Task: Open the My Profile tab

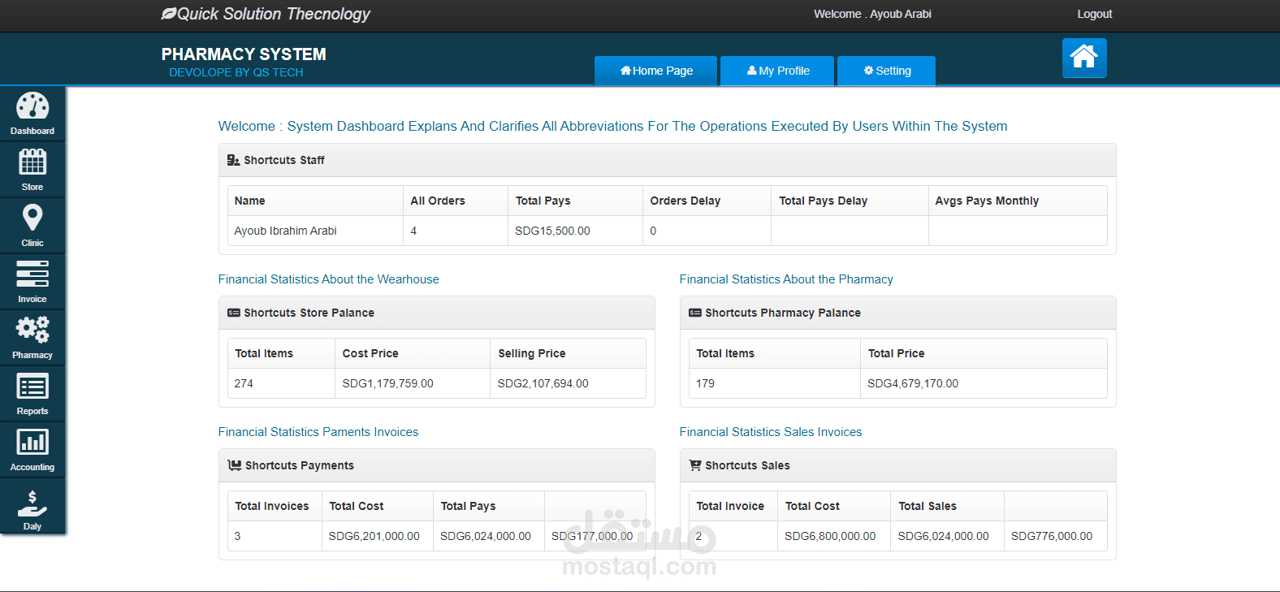Action: point(777,71)
